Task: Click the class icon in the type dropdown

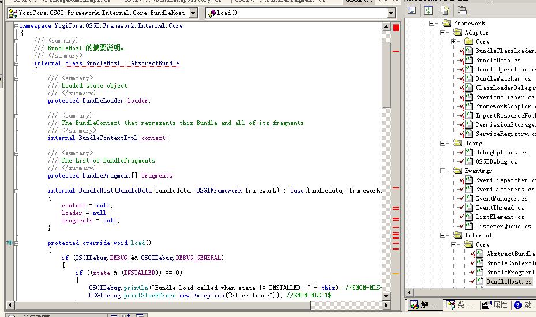Action: (13, 13)
